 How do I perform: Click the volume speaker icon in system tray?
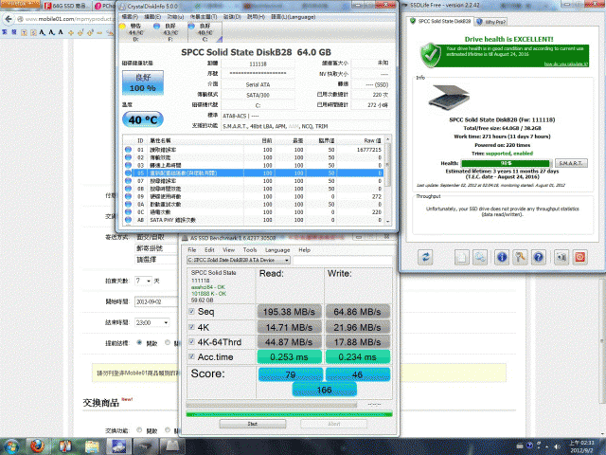[x=557, y=446]
